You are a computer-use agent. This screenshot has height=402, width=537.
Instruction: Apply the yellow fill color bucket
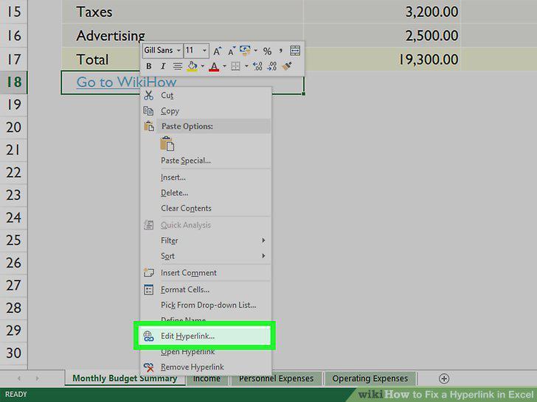pyautogui.click(x=192, y=66)
